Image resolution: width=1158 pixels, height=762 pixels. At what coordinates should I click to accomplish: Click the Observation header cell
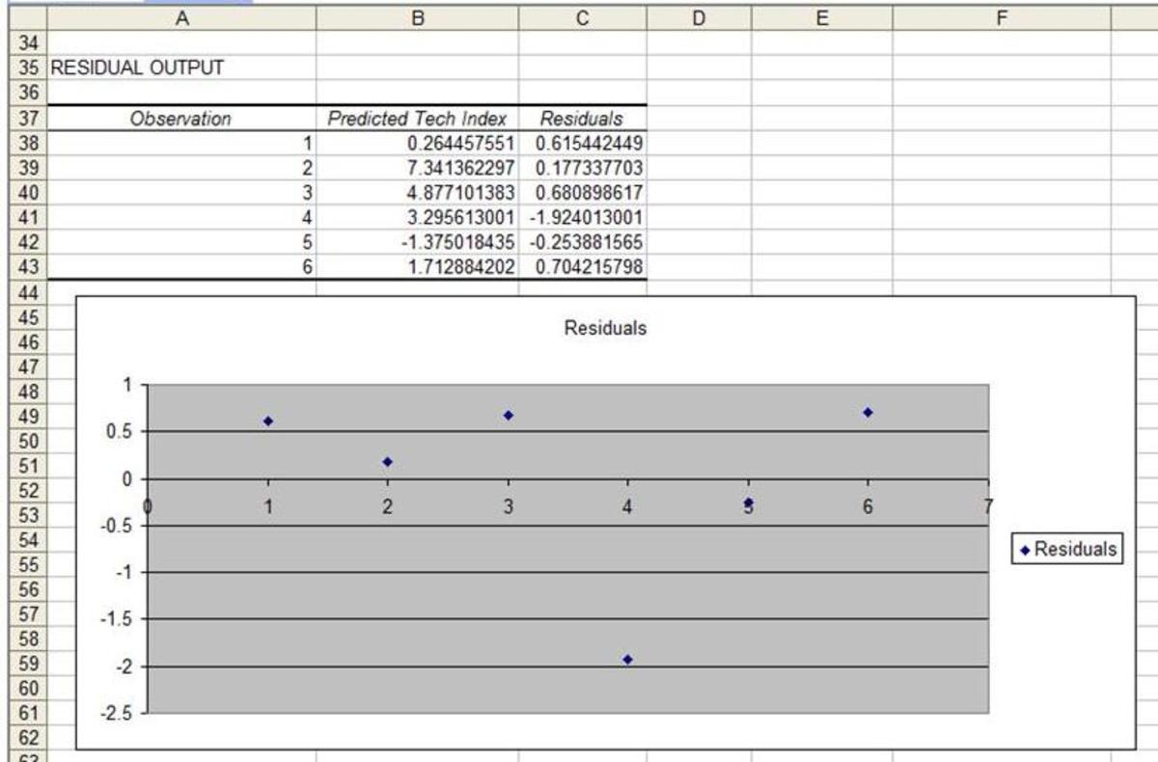(x=181, y=119)
